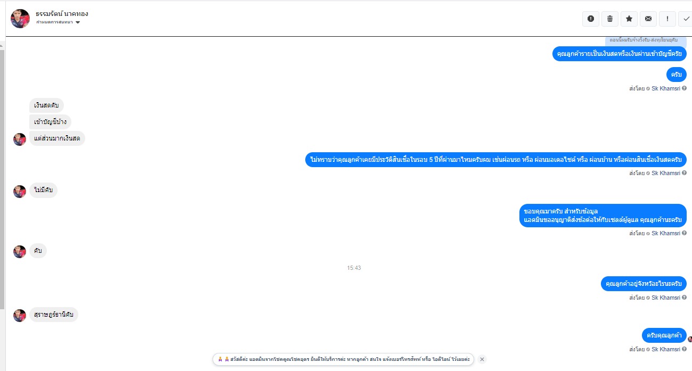The image size is (692, 371).
Task: Click blue message ครับคุณลูกค้า
Action: click(664, 335)
